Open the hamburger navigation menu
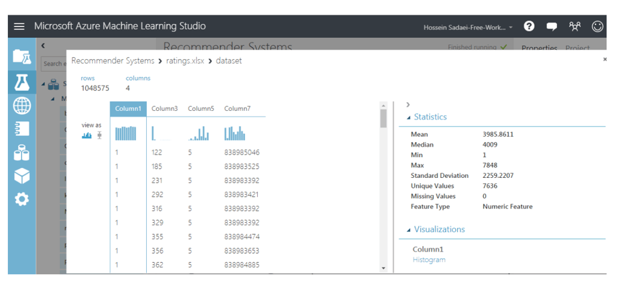This screenshot has height=290, width=638. [19, 27]
